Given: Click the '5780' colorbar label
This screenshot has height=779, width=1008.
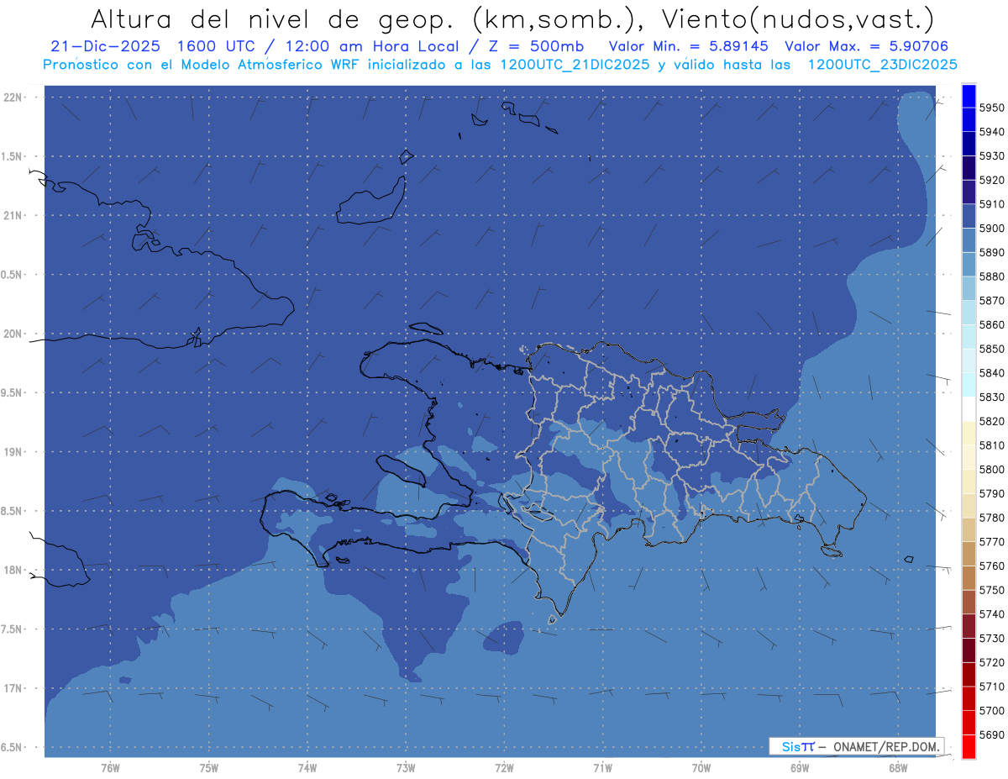Looking at the screenshot, I should [x=991, y=518].
